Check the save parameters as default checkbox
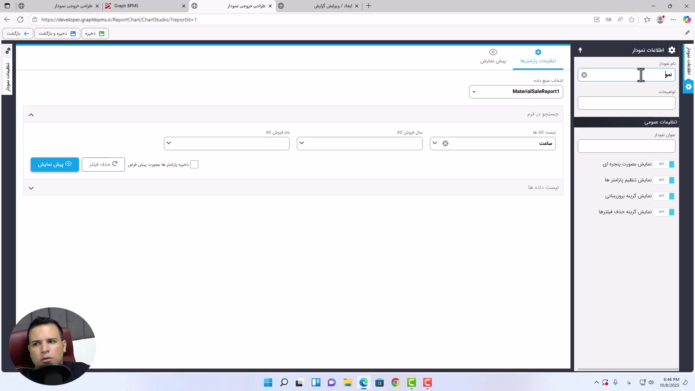This screenshot has height=391, width=695. click(x=194, y=165)
